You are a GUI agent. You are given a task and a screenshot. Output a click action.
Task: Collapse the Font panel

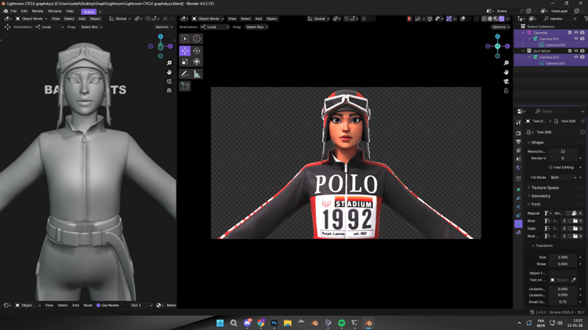coord(535,205)
